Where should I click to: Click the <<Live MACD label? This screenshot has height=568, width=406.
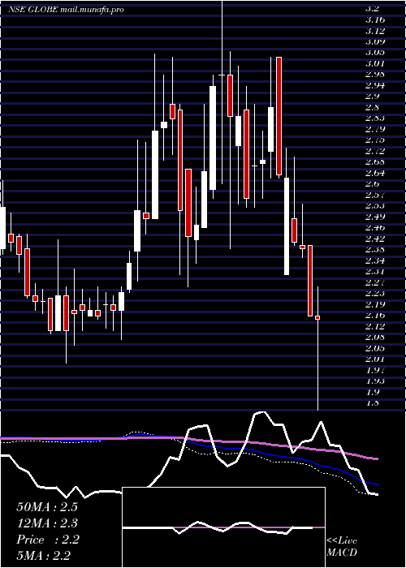tap(342, 547)
